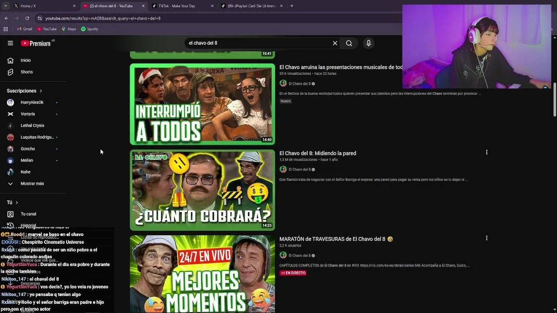The height and width of the screenshot is (313, 557).
Task: Click El Chavo del 8 channel avatar under MARATÓN video
Action: tap(283, 255)
